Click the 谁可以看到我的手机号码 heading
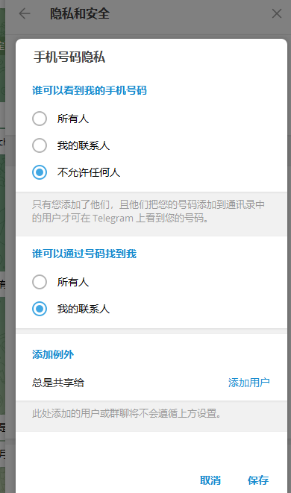This screenshot has height=493, width=291. click(90, 90)
